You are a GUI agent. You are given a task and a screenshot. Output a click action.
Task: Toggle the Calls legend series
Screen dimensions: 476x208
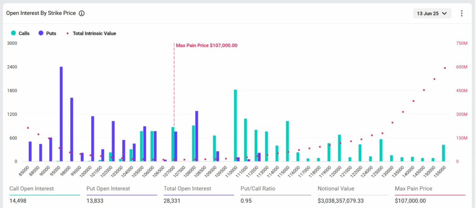(20, 33)
